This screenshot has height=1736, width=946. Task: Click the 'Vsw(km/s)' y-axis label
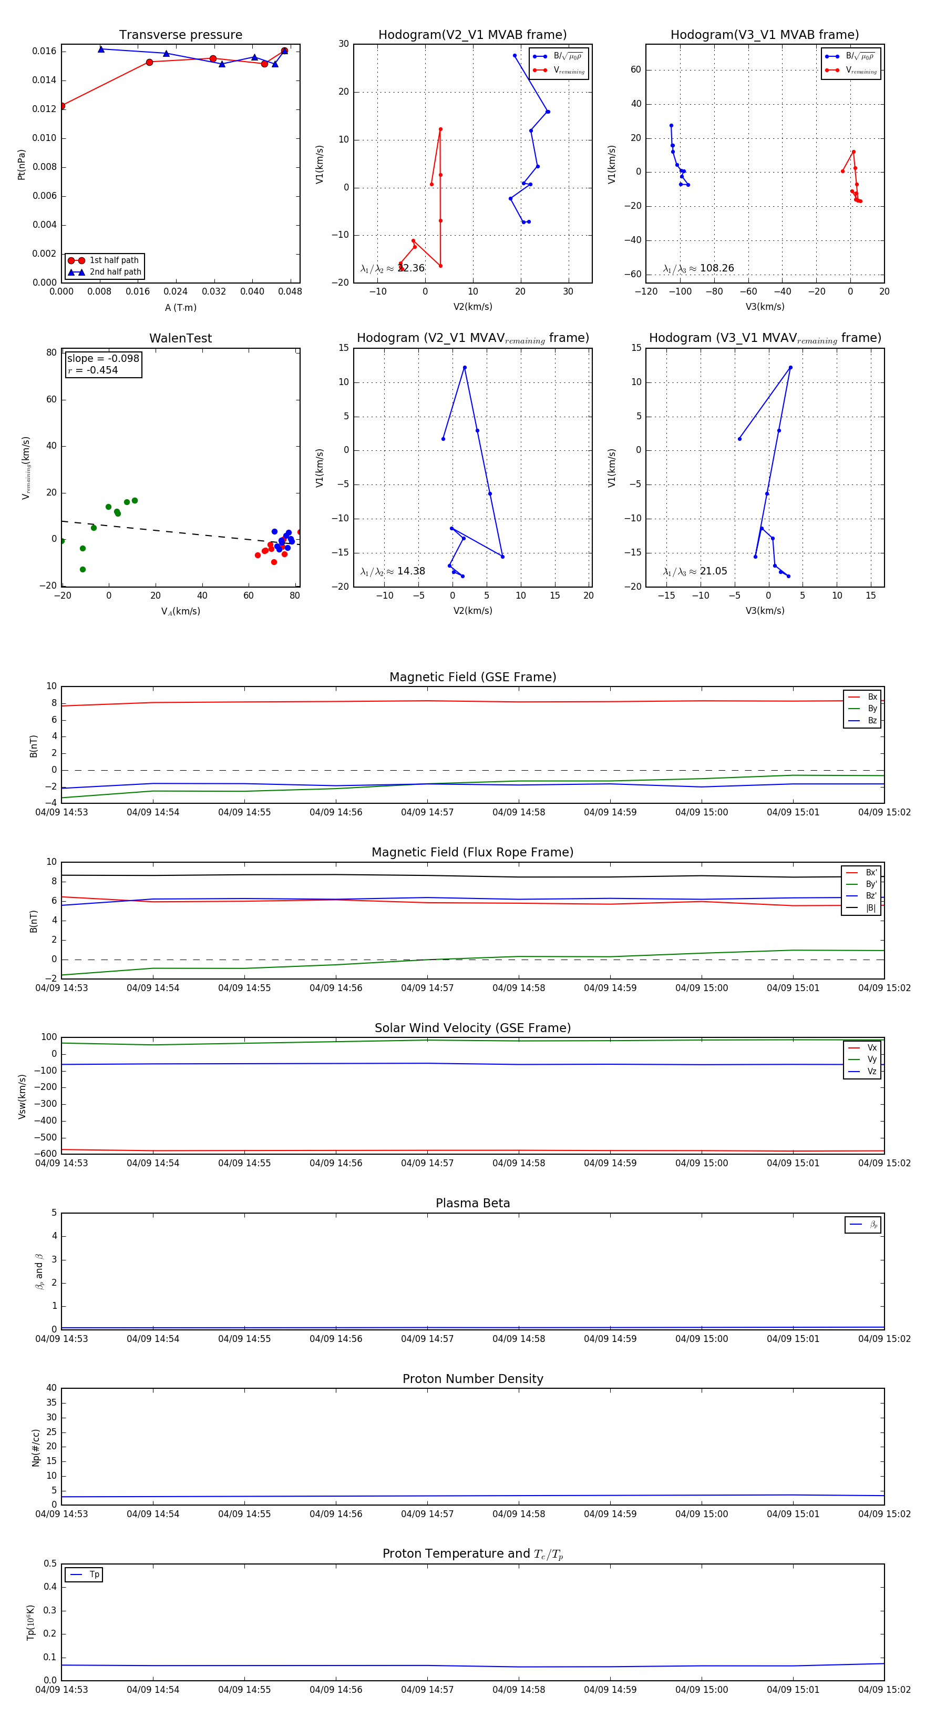(22, 1097)
